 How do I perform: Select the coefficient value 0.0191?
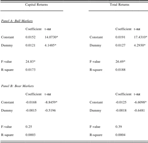pyautogui.click(x=120, y=37)
